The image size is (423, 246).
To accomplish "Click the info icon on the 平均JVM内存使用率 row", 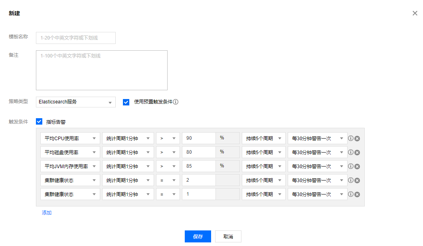I will click(350, 167).
